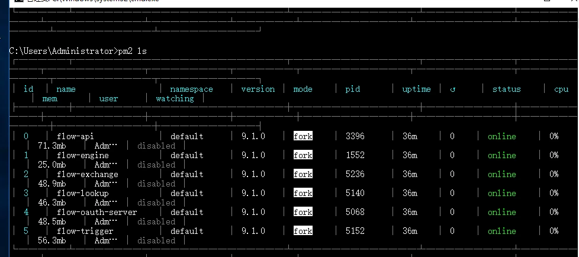Click the id 0 cell
The image size is (579, 257).
click(26, 136)
